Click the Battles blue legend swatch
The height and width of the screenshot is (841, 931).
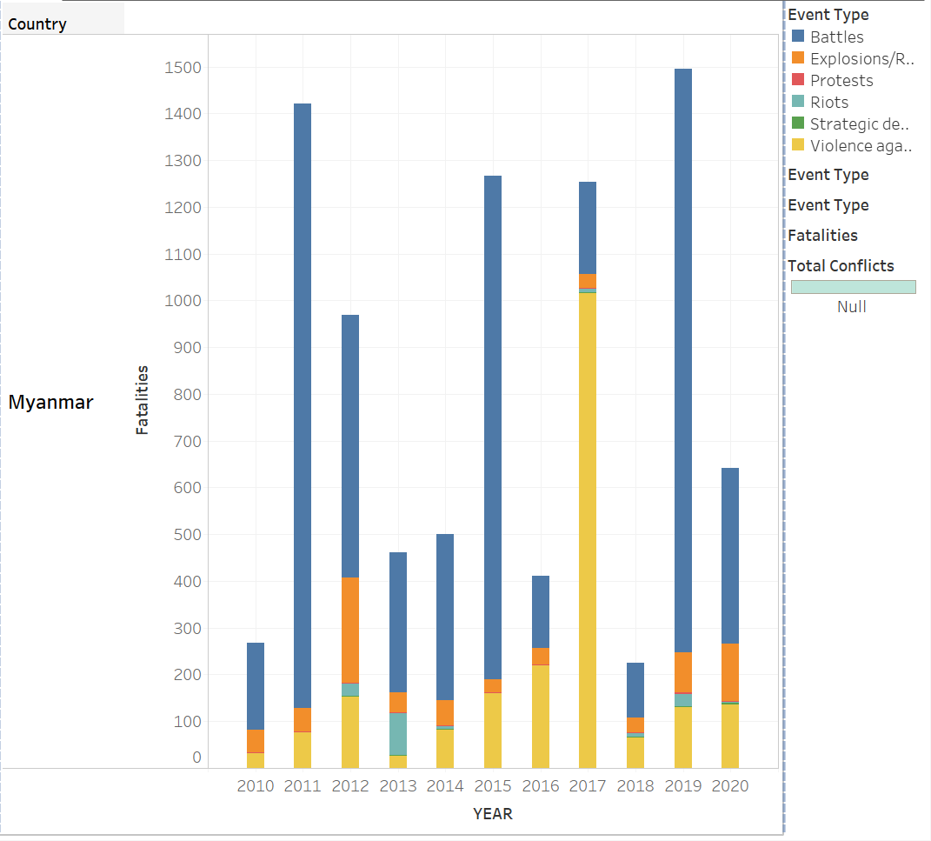click(x=798, y=37)
